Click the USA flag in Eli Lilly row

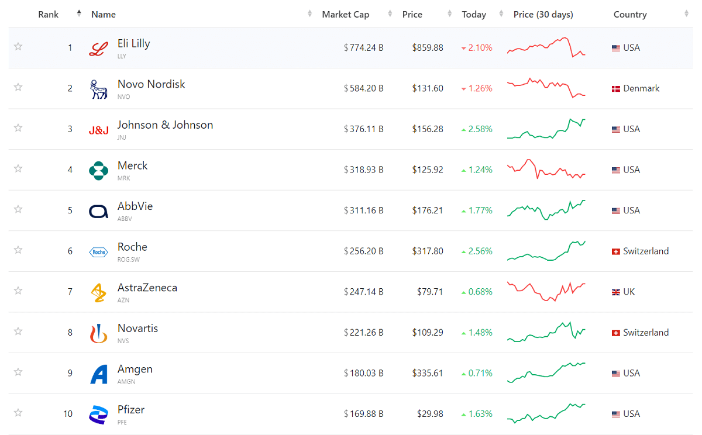pyautogui.click(x=616, y=48)
